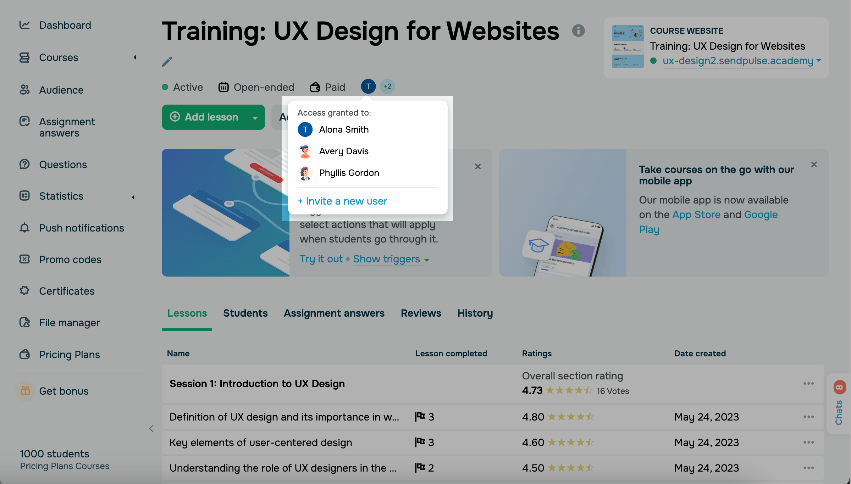Click the Get bonus gift icon
851x484 pixels.
pyautogui.click(x=25, y=391)
